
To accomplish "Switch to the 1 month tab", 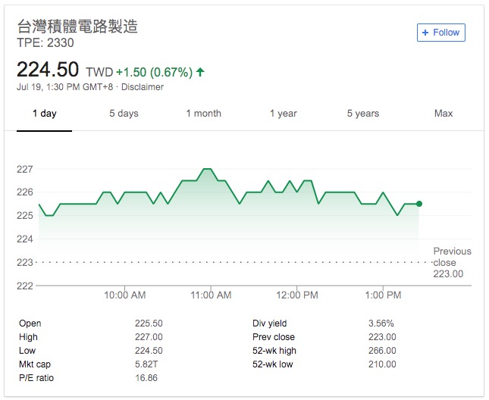I will click(x=204, y=114).
